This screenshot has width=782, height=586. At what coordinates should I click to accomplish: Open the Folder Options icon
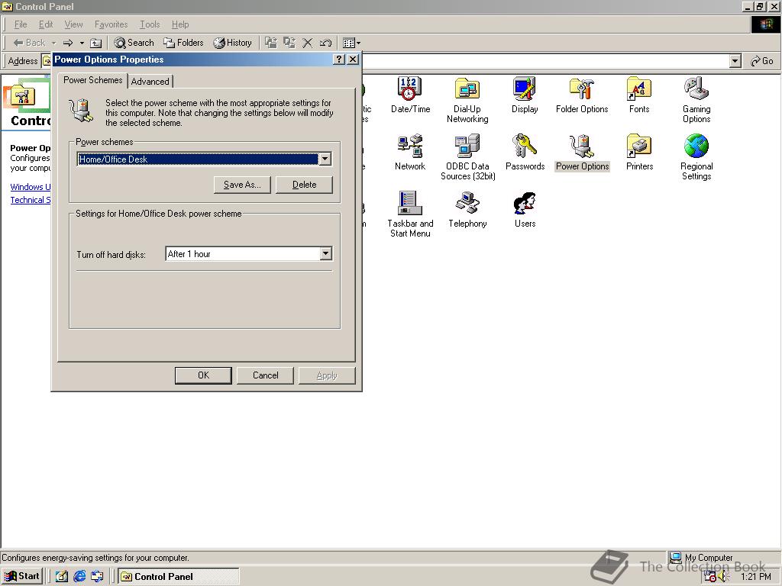(582, 95)
